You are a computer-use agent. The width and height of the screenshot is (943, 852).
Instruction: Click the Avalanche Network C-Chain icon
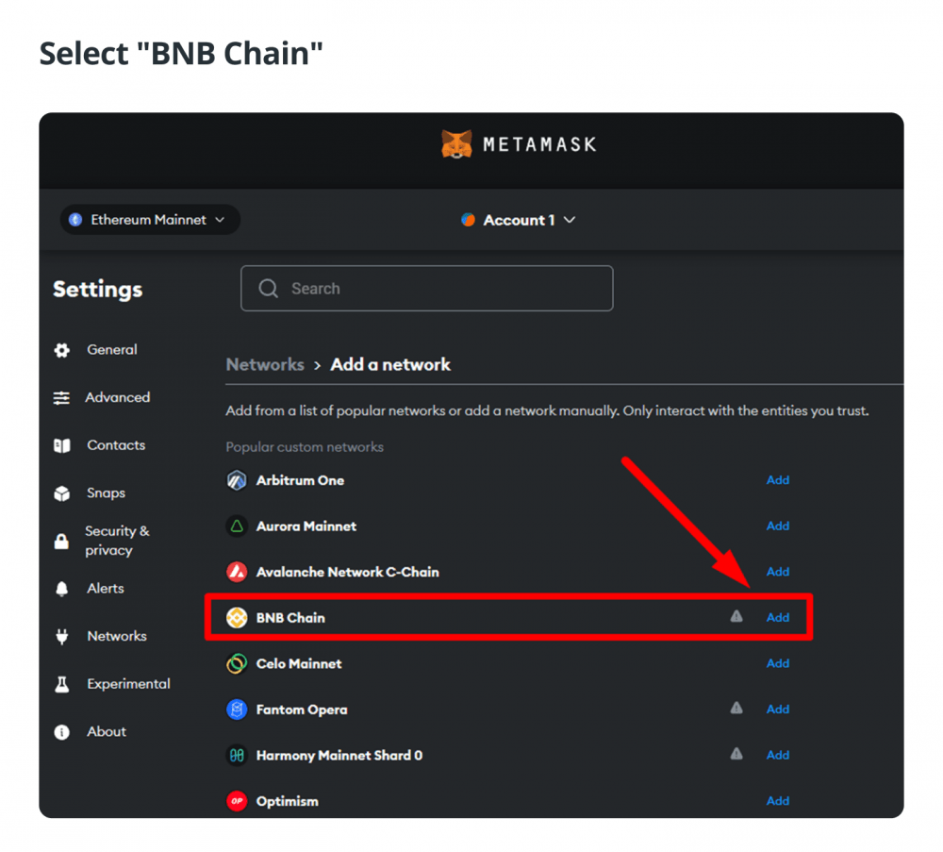pos(237,572)
